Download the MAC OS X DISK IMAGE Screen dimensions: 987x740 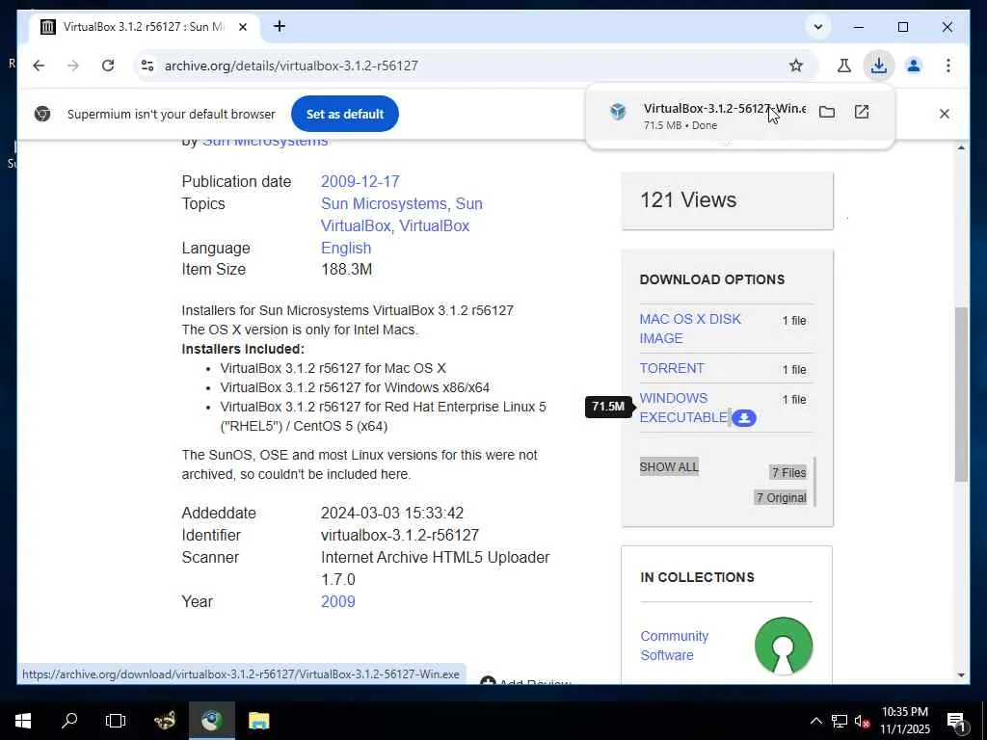(x=690, y=329)
